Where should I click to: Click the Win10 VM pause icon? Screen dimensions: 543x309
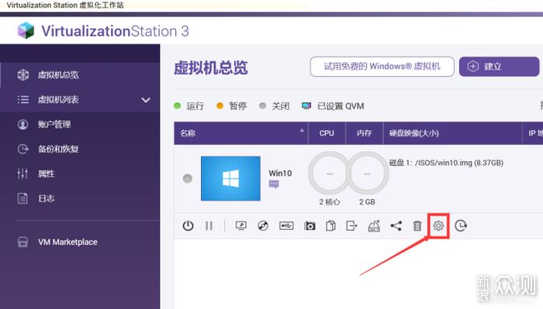point(209,225)
